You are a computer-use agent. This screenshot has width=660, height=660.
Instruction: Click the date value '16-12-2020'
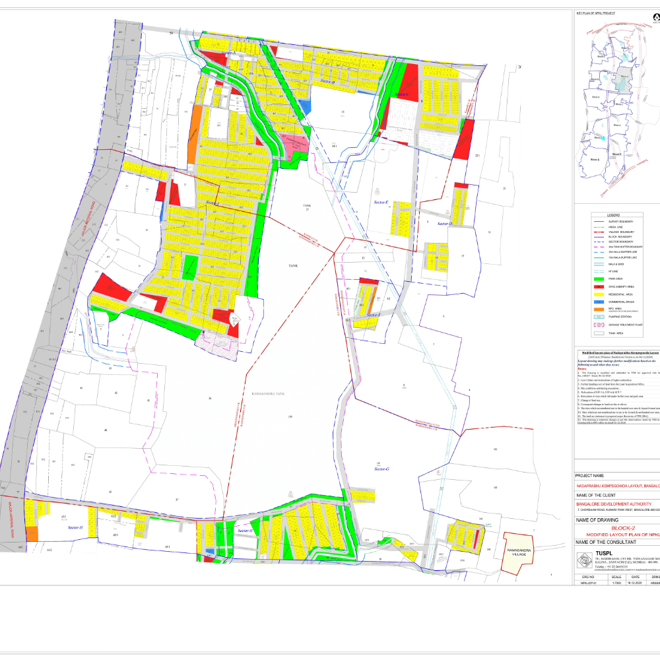click(635, 583)
